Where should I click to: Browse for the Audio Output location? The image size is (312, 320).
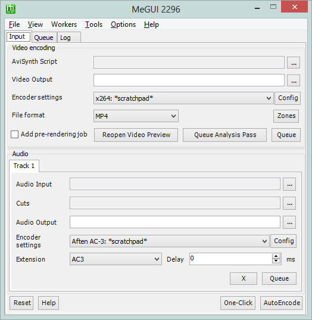289,222
